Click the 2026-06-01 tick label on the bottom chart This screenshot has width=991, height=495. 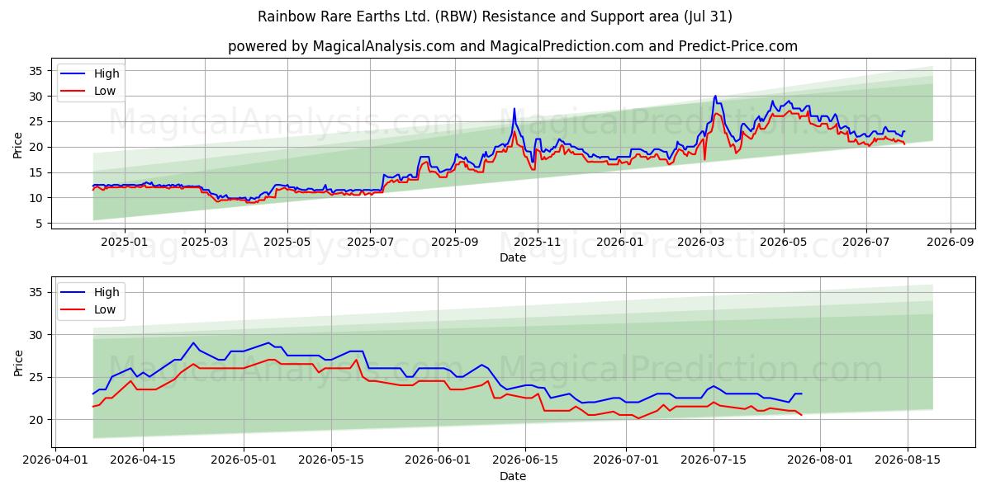pos(438,460)
